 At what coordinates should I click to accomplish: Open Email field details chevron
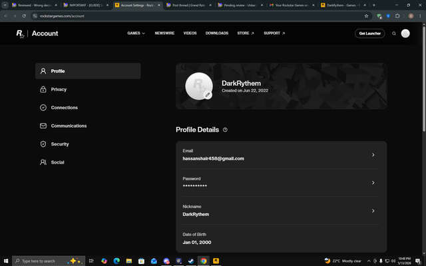coord(373,155)
